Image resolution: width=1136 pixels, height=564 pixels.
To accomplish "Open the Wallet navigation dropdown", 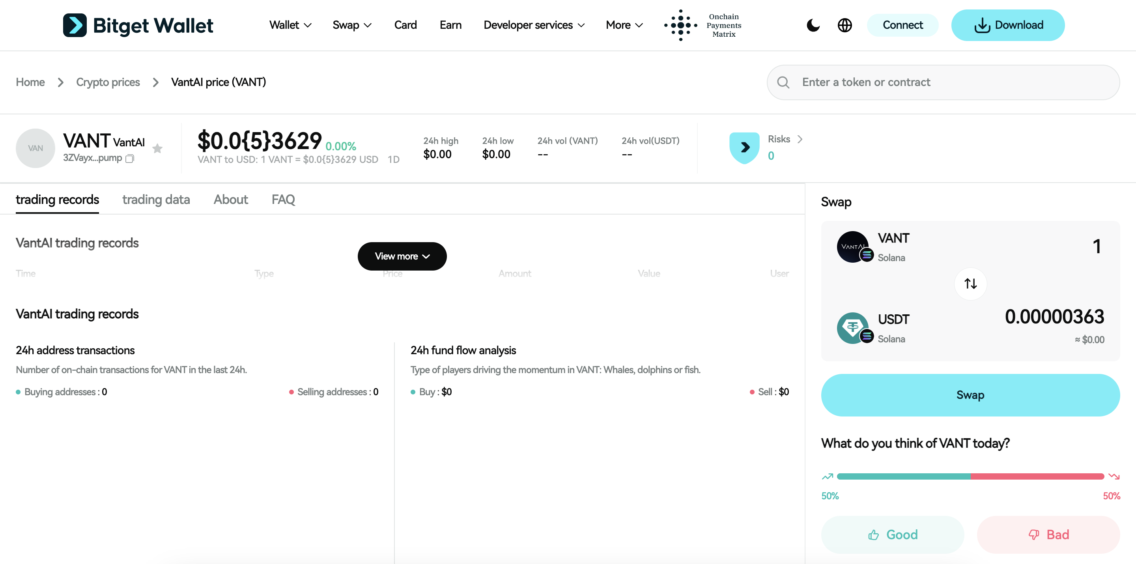I will tap(289, 25).
